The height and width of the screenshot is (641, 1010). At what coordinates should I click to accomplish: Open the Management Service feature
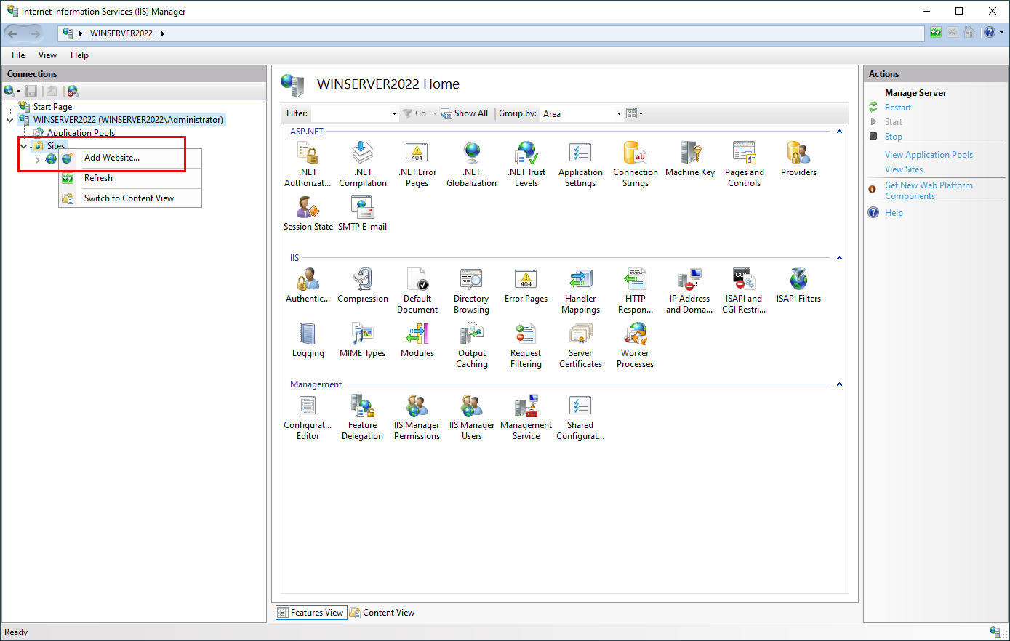[x=526, y=417]
